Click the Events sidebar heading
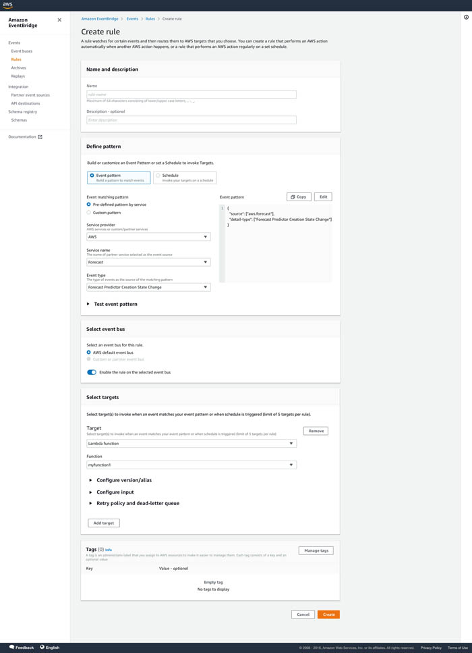This screenshot has height=653, width=472. (14, 43)
